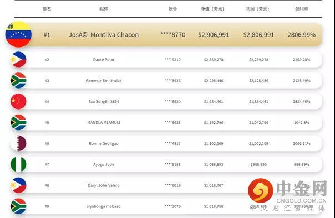
Task: Select the nickname Gemeale Smithwick
Action: coord(104,81)
